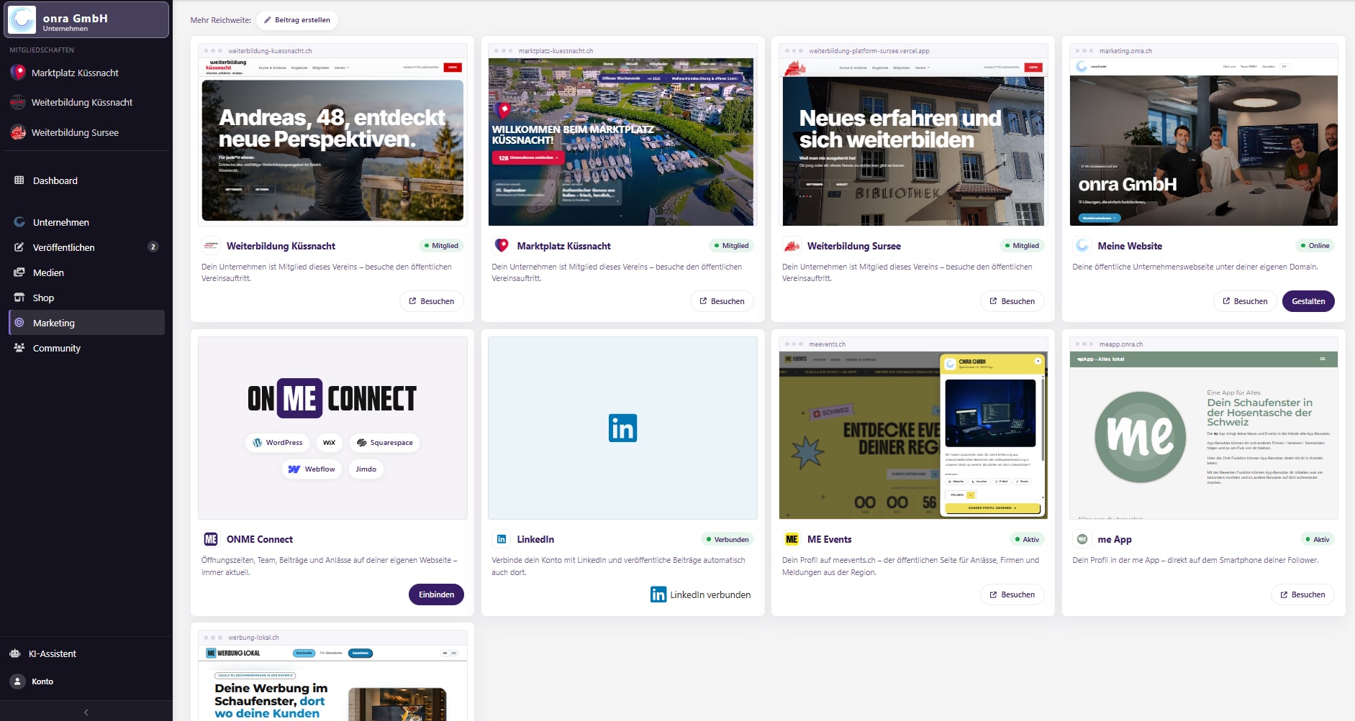The height and width of the screenshot is (721, 1355).
Task: Click the LinkedIn verbunden link
Action: [x=700, y=594]
